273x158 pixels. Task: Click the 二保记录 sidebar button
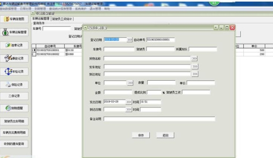click(14, 96)
